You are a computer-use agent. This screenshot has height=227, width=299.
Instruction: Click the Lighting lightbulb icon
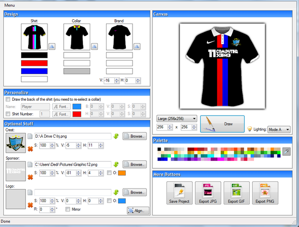(250, 129)
